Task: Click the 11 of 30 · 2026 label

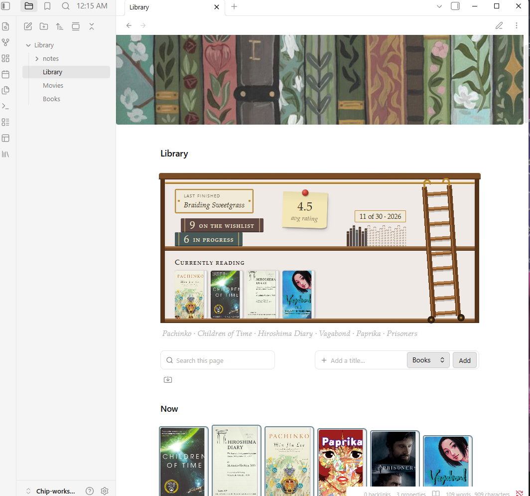Action: (x=380, y=216)
